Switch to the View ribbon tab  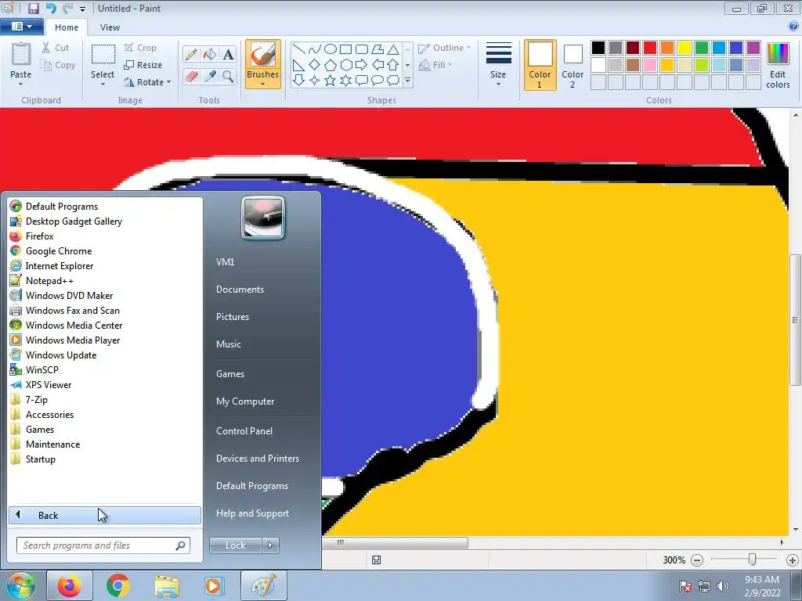110,27
